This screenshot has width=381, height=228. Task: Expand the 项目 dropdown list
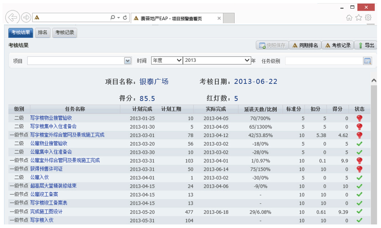tap(127, 61)
